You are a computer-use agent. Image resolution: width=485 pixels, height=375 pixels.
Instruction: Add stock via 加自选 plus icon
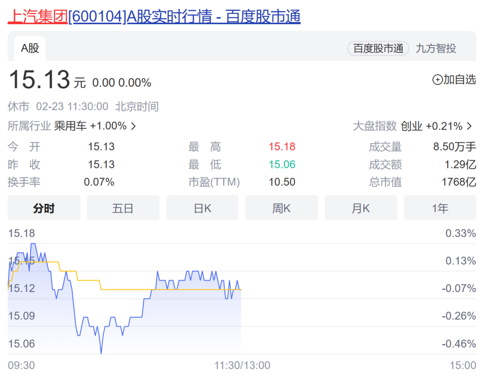coord(437,80)
